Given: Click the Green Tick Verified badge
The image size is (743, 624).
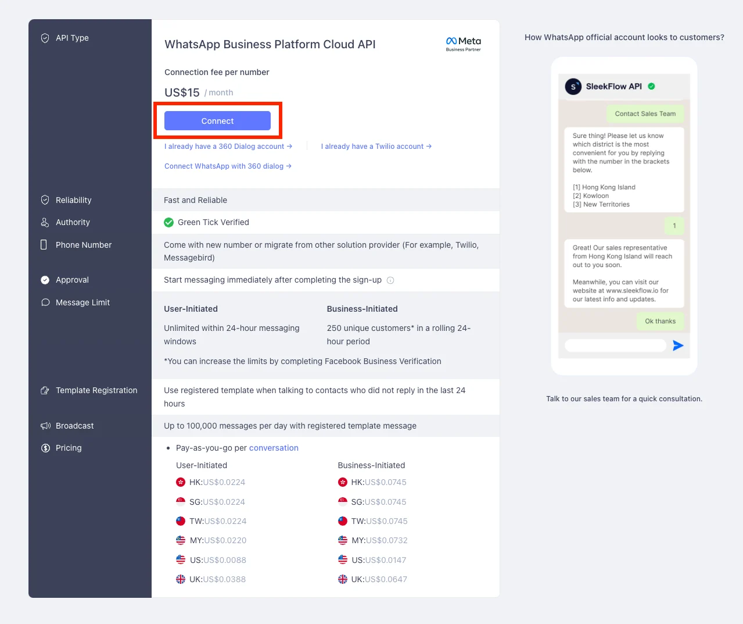Looking at the screenshot, I should pos(168,222).
